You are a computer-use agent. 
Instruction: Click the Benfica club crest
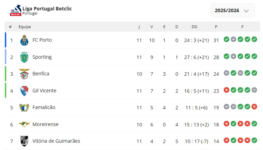pyautogui.click(x=24, y=74)
